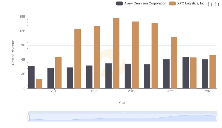Click the left handle of range slider

point(29,117)
